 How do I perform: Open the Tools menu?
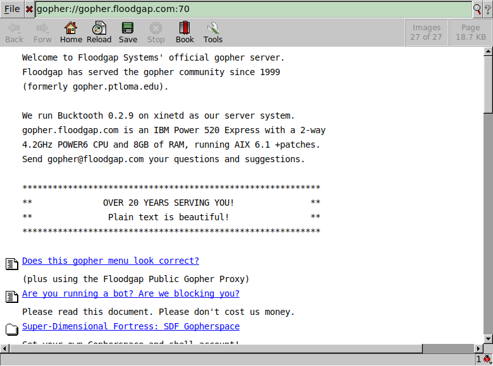[x=213, y=33]
